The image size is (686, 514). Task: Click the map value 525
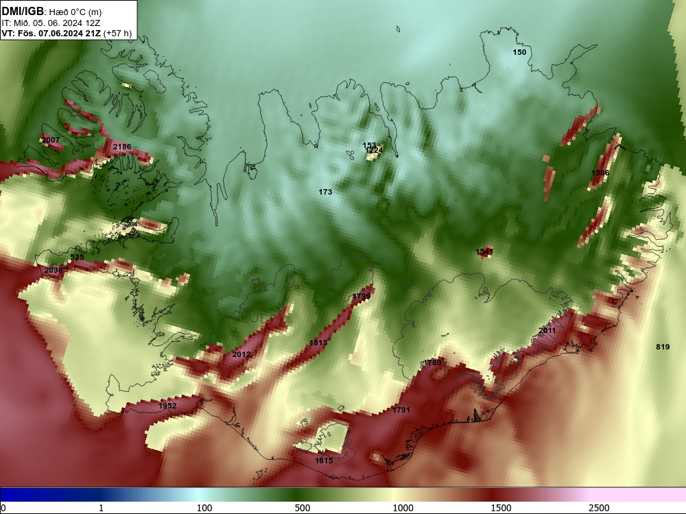pos(77,257)
